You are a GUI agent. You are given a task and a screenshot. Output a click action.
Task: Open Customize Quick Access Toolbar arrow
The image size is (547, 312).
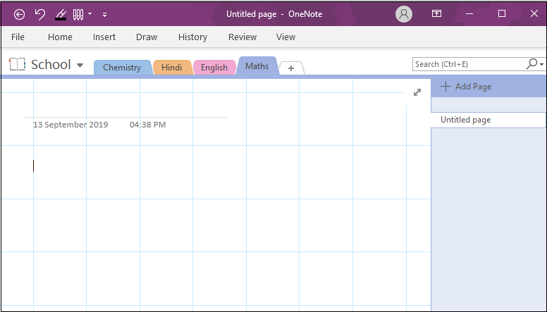coord(104,14)
